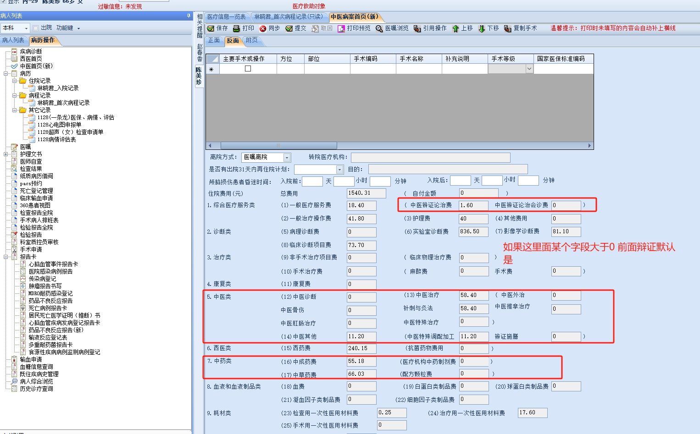Open 检验报告 tree item
700x434 pixels.
tap(31, 235)
